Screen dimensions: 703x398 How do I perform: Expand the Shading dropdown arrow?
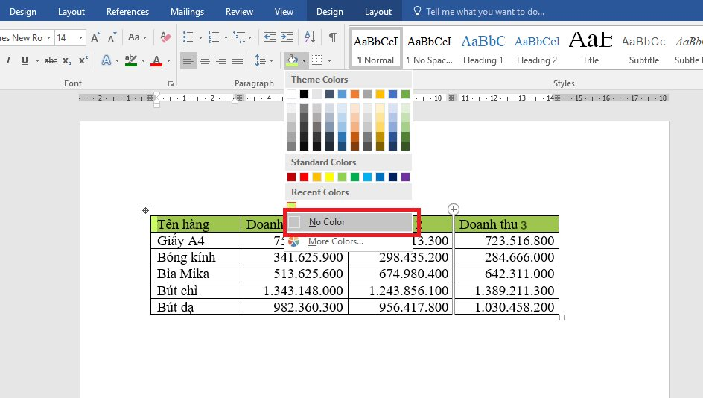pos(304,60)
